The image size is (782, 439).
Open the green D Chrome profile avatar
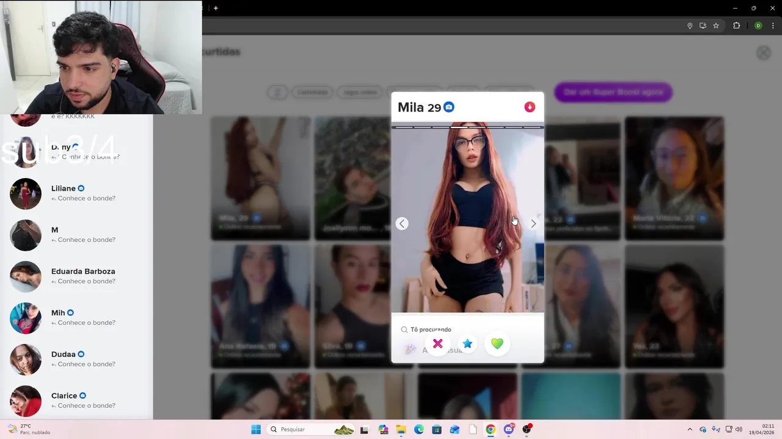[758, 26]
